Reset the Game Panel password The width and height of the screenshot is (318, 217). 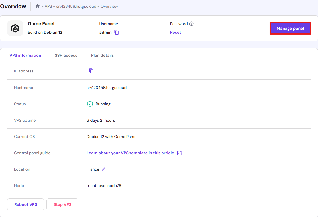click(x=175, y=32)
